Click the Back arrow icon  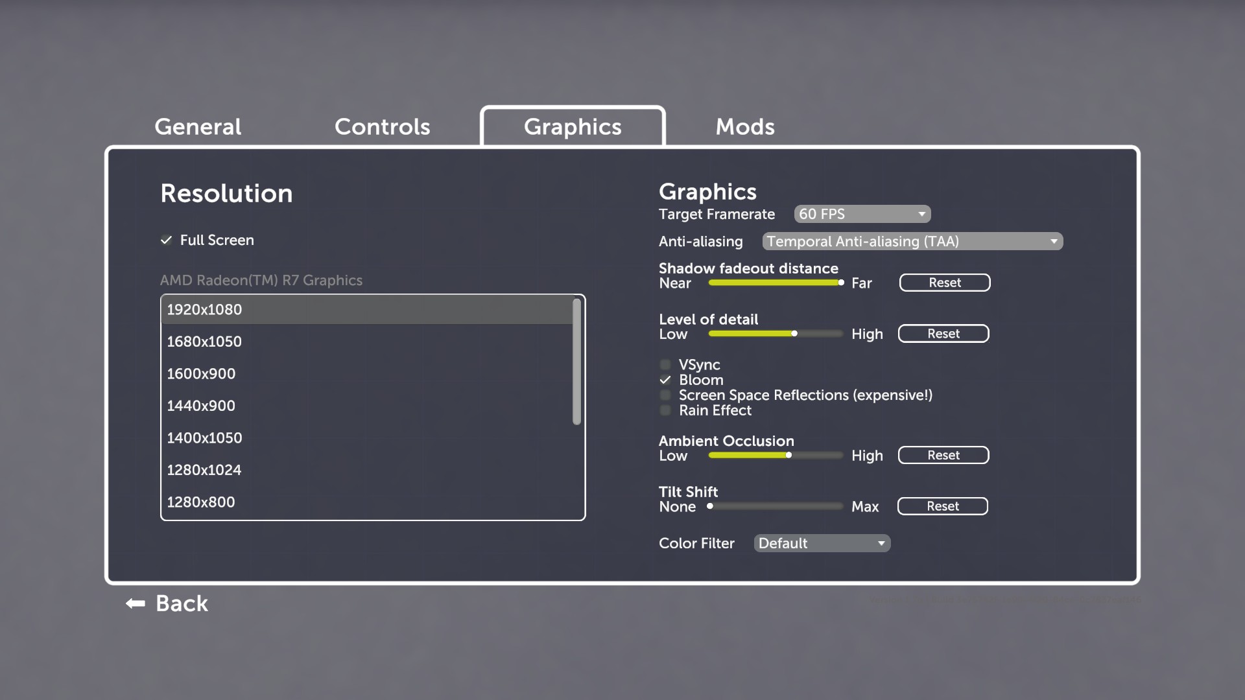point(136,603)
